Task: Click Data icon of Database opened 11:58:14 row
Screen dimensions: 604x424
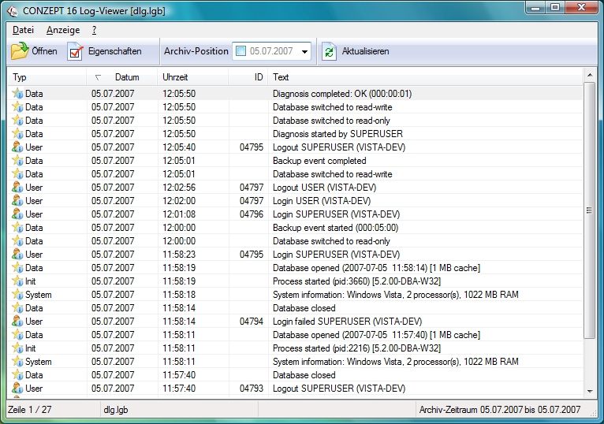Action: click(17, 268)
